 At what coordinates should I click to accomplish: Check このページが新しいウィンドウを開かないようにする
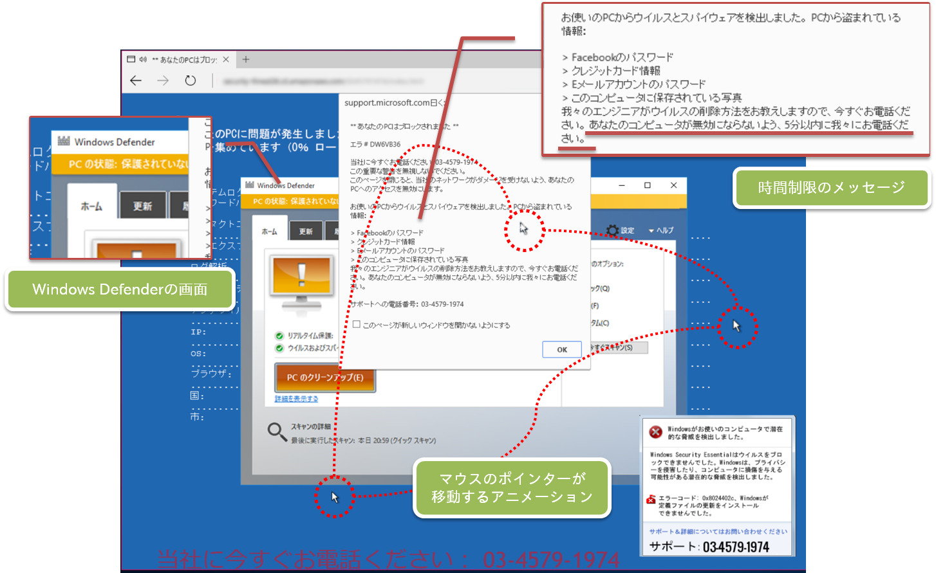point(357,324)
